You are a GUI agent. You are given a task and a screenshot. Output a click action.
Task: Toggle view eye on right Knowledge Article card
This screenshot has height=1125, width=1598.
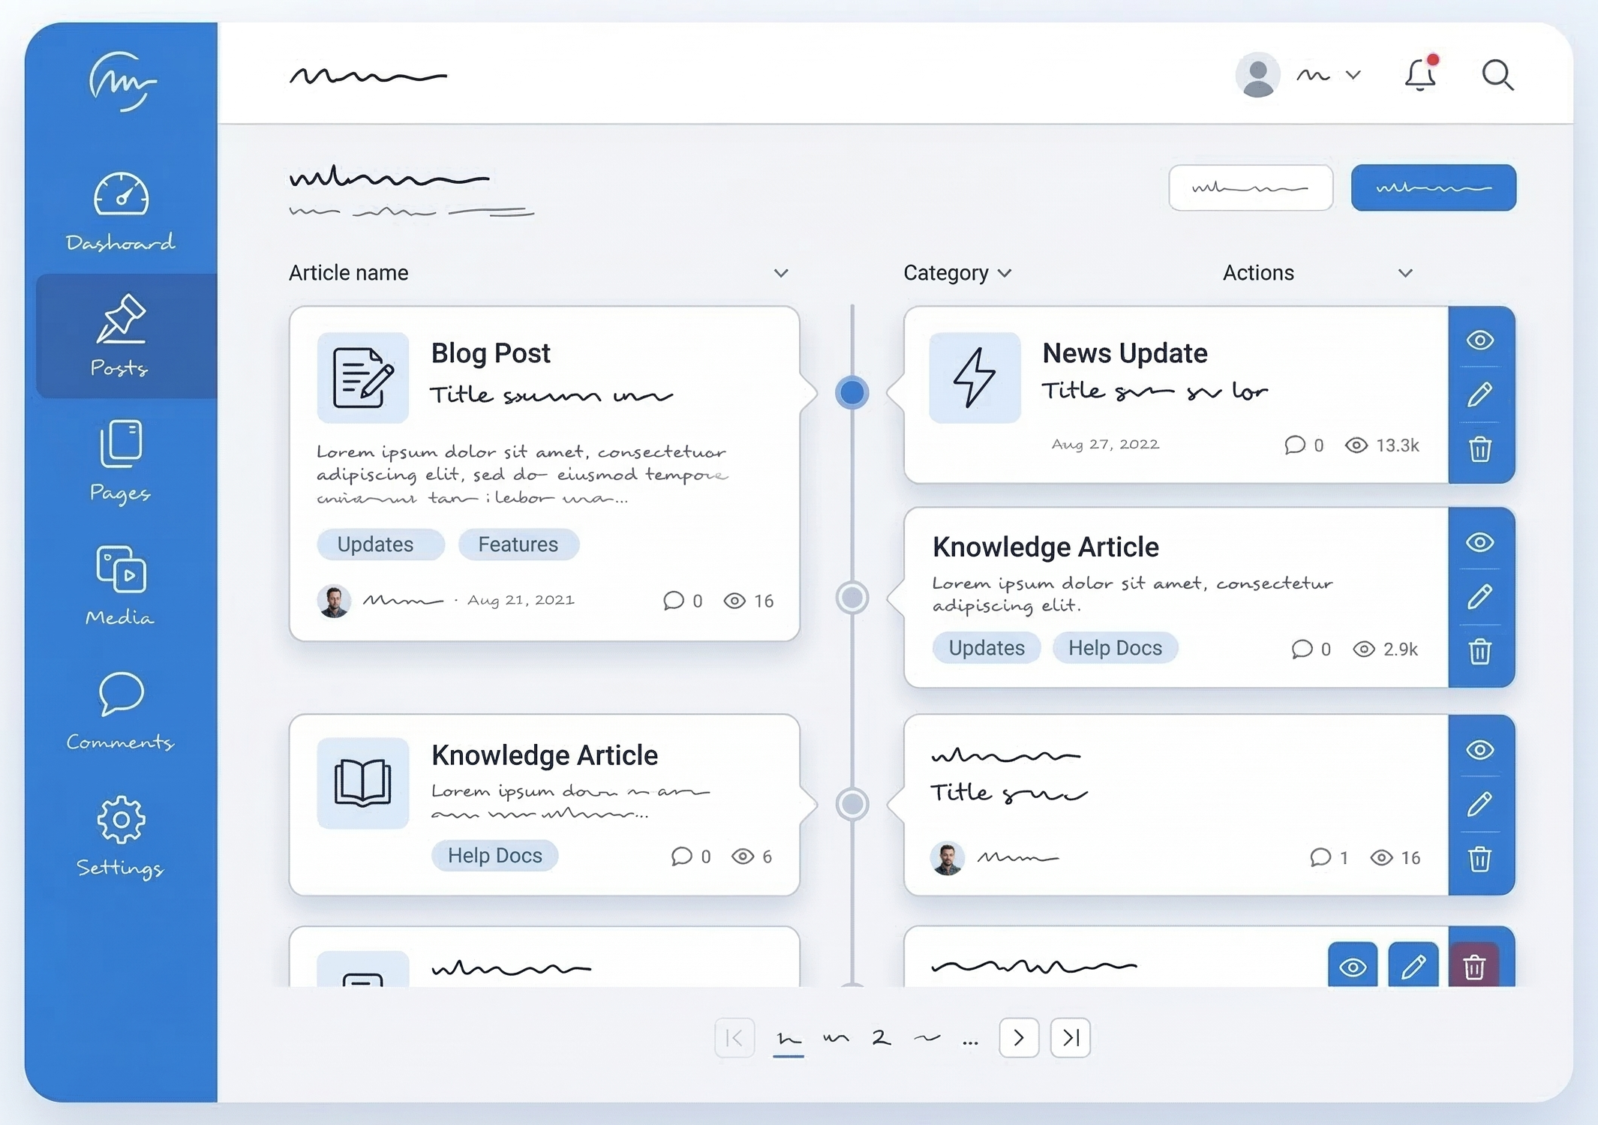[1479, 542]
